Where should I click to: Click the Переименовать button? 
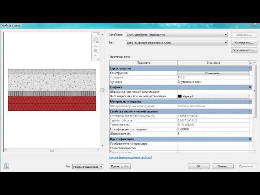244,50
